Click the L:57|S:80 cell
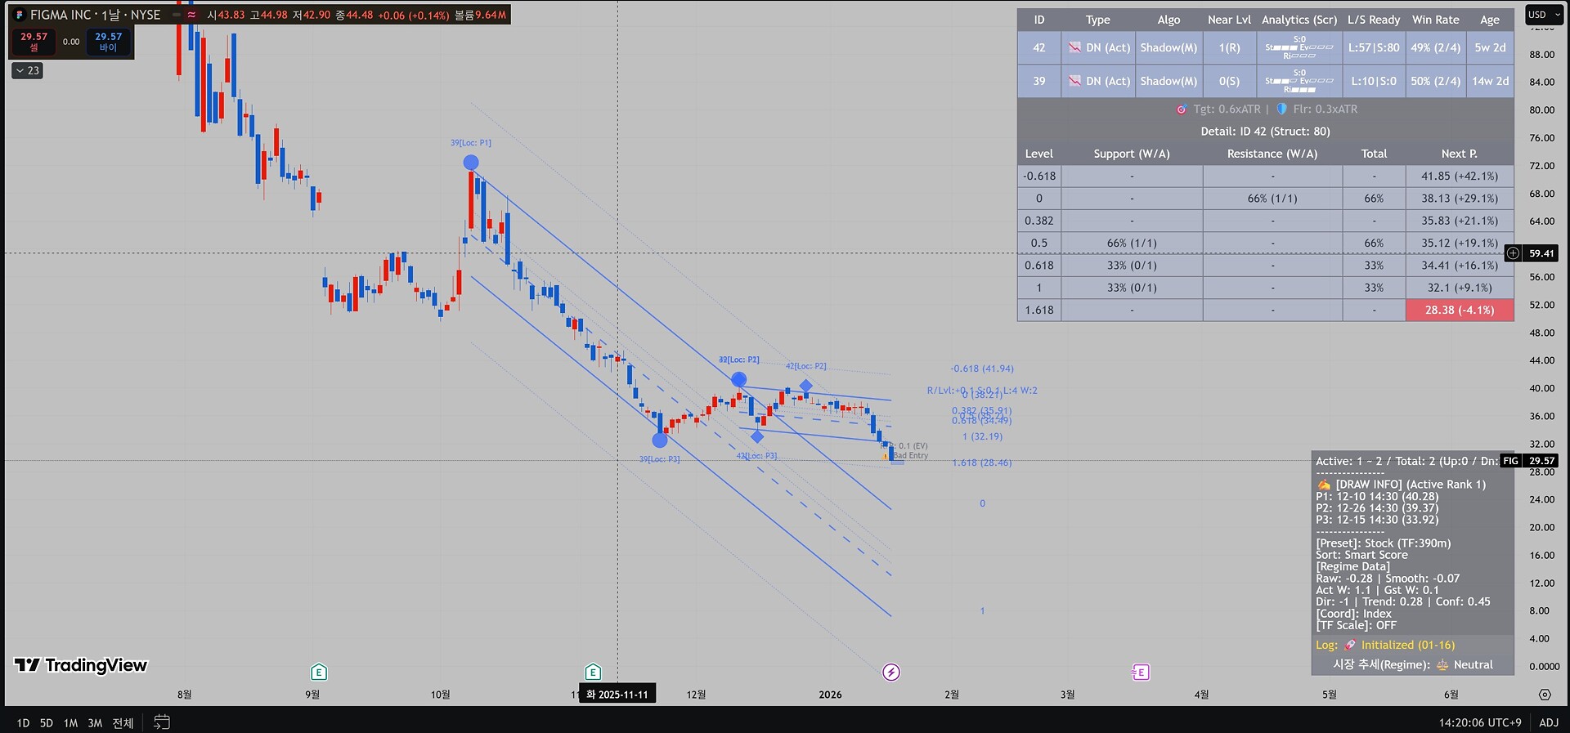Image resolution: width=1570 pixels, height=733 pixels. [x=1374, y=47]
